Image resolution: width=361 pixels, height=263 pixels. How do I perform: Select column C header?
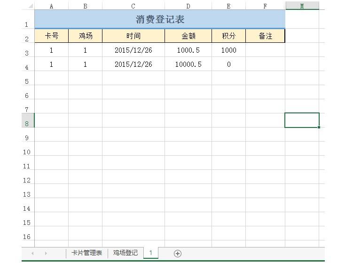(133, 6)
